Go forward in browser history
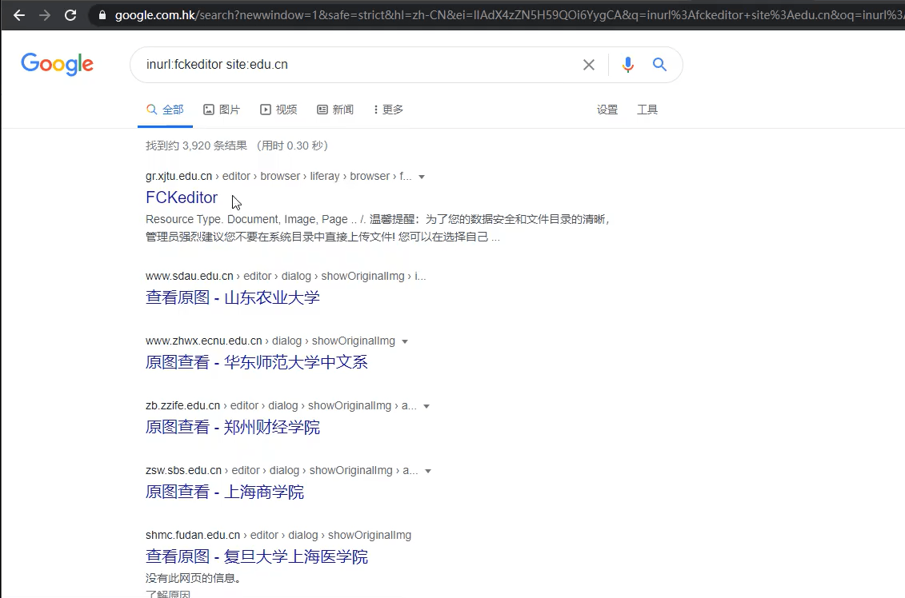 coord(45,15)
